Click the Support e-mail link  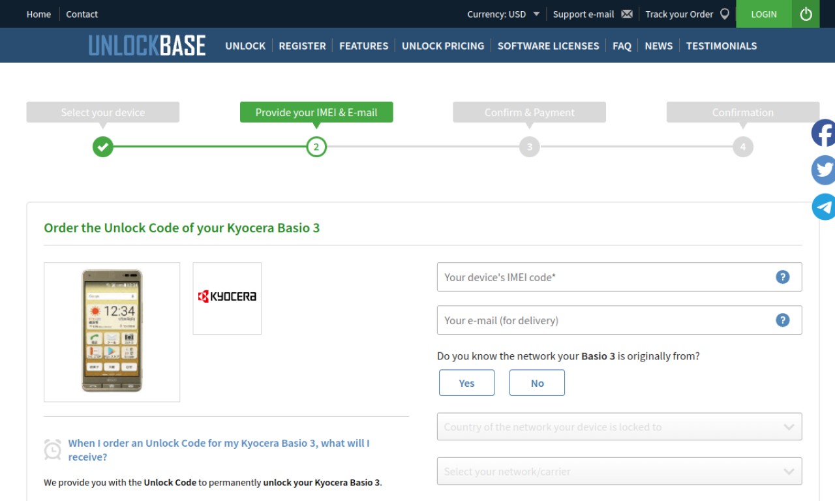tap(583, 14)
